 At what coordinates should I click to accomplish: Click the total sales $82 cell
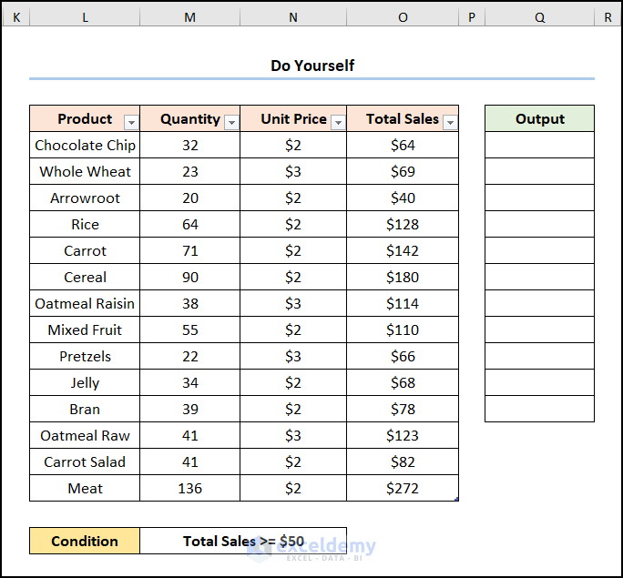point(403,462)
